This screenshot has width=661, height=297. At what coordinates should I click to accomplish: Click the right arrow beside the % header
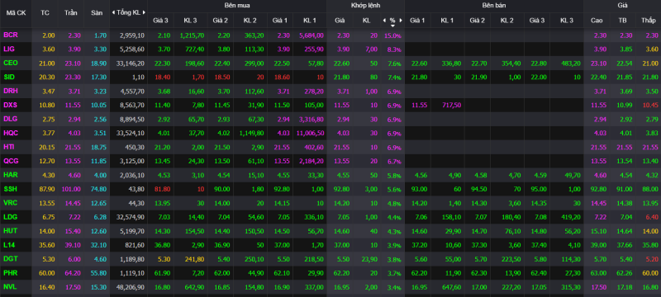(x=401, y=20)
